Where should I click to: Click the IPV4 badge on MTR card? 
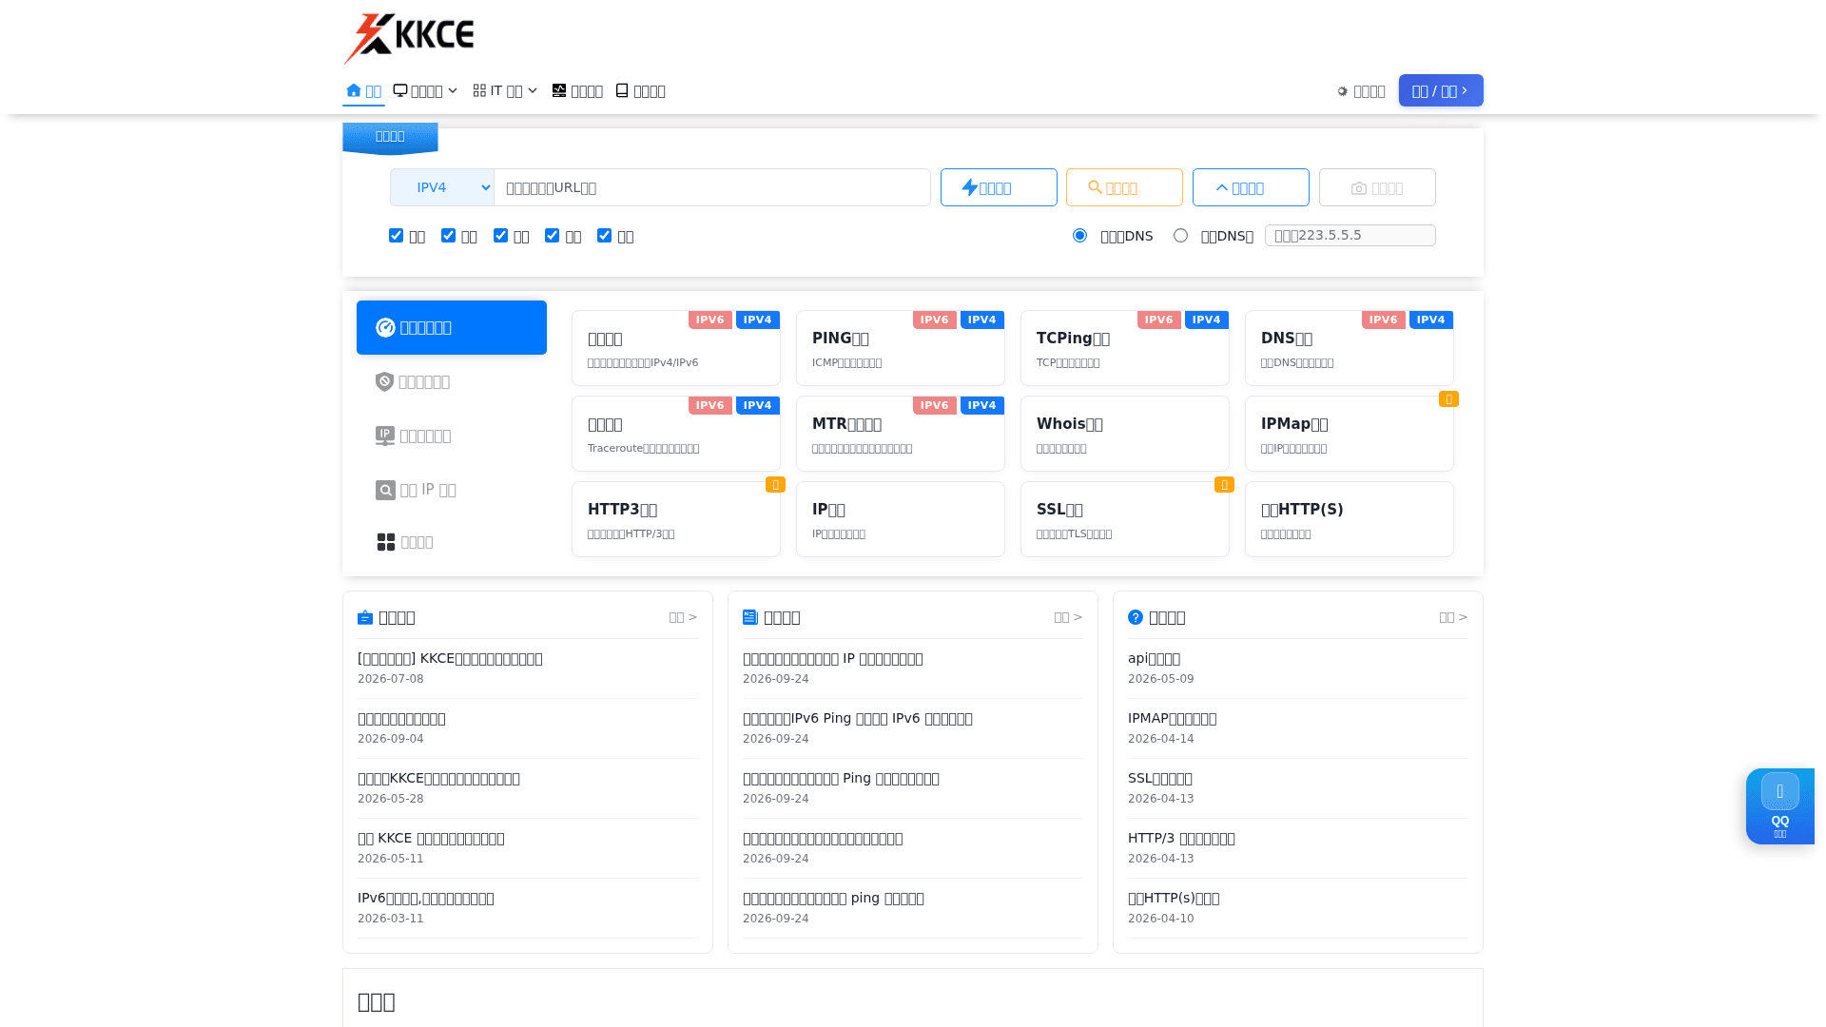click(x=981, y=405)
